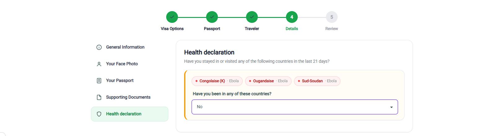The width and height of the screenshot is (498, 136).
Task: Click the General Information info icon
Action: point(99,47)
